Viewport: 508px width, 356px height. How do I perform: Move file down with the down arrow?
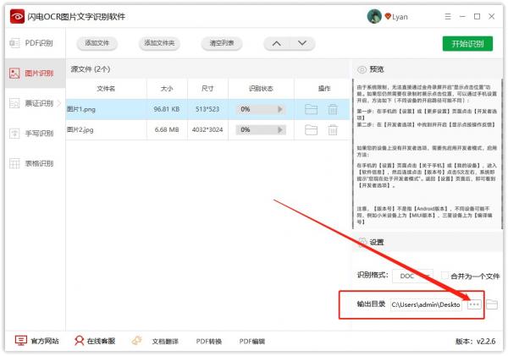(x=302, y=43)
